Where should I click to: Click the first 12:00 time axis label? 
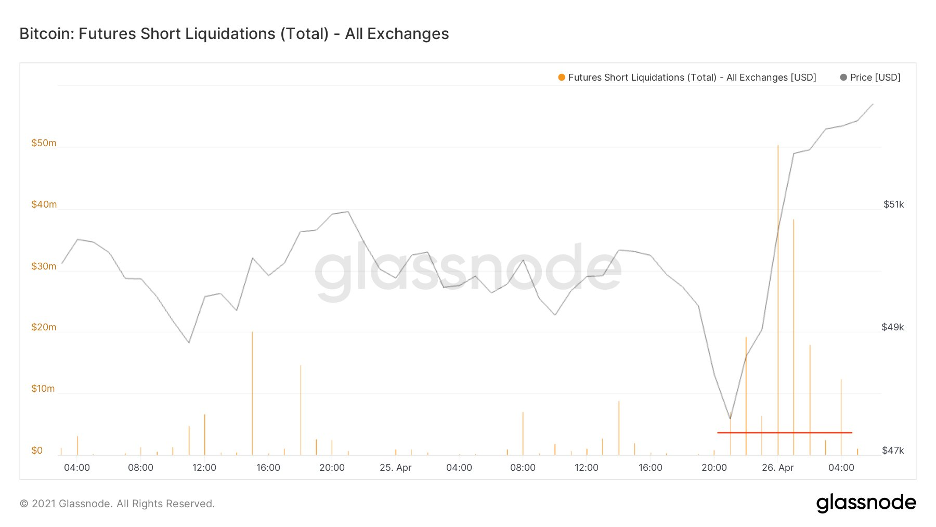[x=204, y=468]
